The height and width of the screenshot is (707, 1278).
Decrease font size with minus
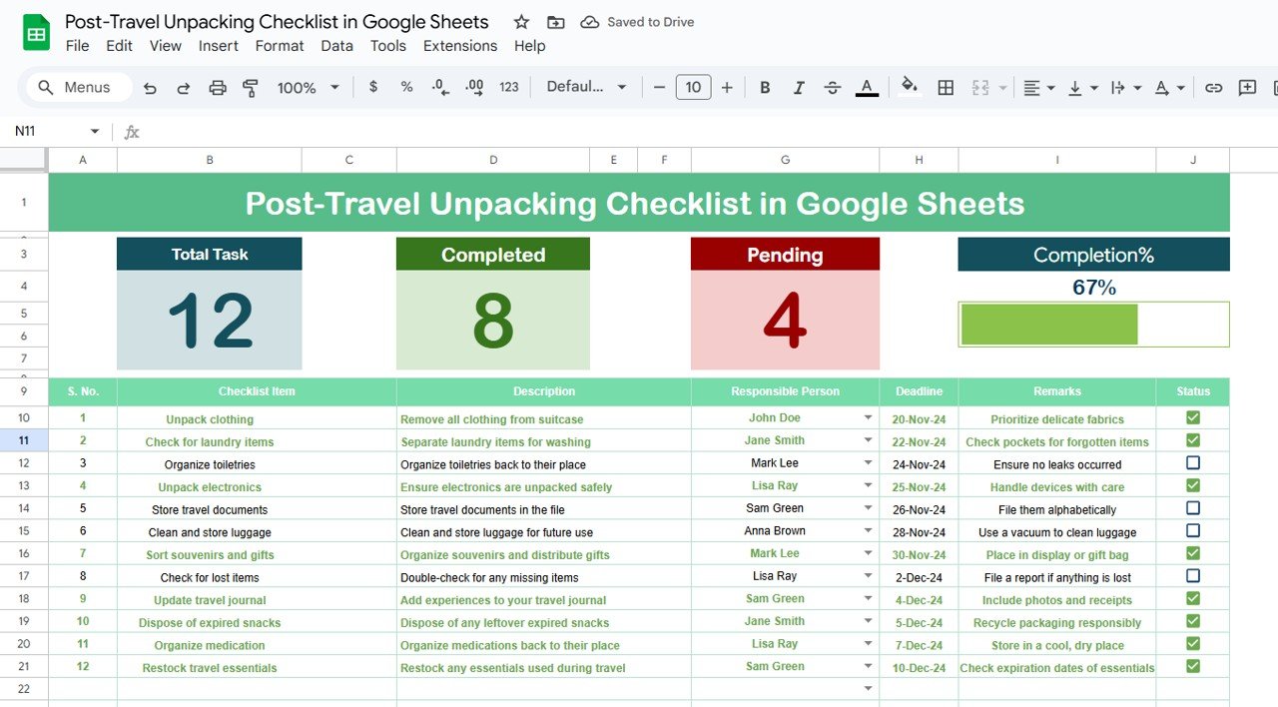(x=659, y=88)
